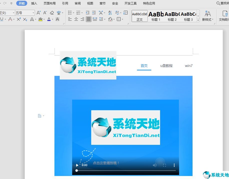Image resolution: width=229 pixels, height=179 pixels.
Task: Sort text with the A-Z icon
Action: pos(110,13)
